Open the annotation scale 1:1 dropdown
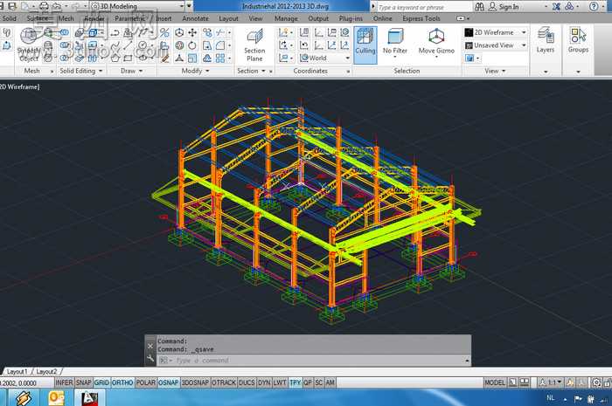 point(550,382)
